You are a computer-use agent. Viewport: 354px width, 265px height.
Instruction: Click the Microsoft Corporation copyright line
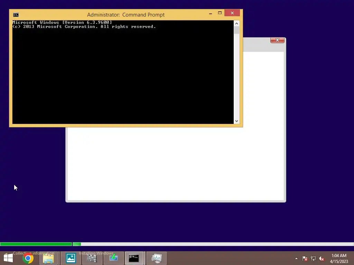tap(84, 27)
